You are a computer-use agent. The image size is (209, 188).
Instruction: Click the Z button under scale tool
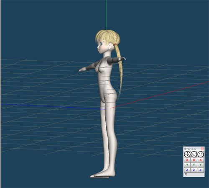click(194, 170)
